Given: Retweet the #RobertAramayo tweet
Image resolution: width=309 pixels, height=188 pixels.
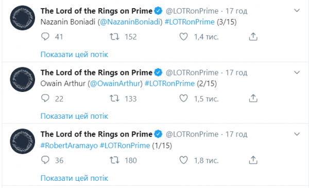Looking at the screenshot, I should (x=114, y=160).
